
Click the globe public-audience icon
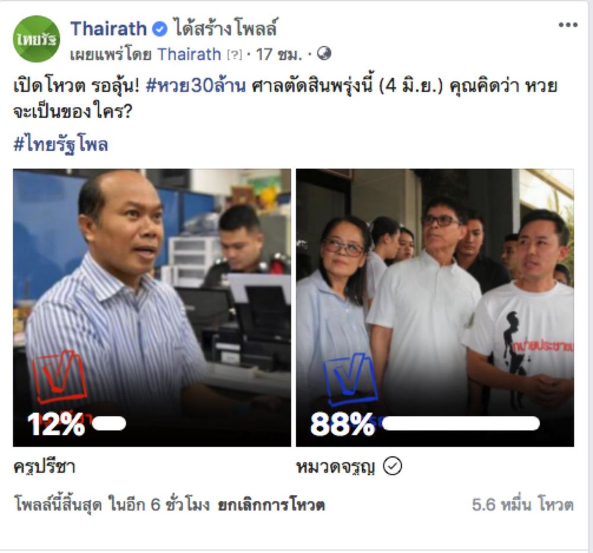324,54
